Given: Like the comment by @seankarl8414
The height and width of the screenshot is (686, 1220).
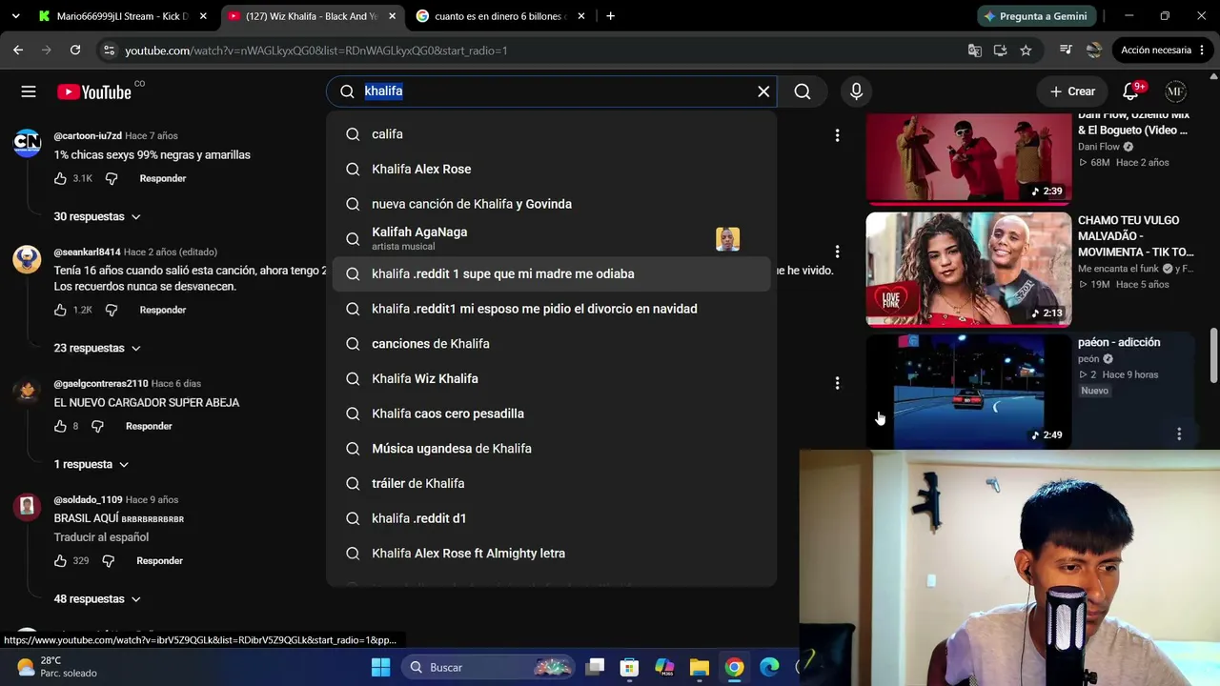Looking at the screenshot, I should tap(61, 310).
